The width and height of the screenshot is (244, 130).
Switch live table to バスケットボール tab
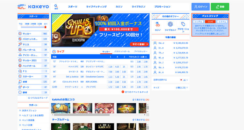tap(122, 51)
